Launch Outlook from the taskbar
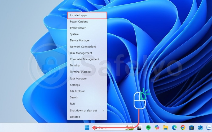This screenshot has height=132, width=212. tap(200, 128)
